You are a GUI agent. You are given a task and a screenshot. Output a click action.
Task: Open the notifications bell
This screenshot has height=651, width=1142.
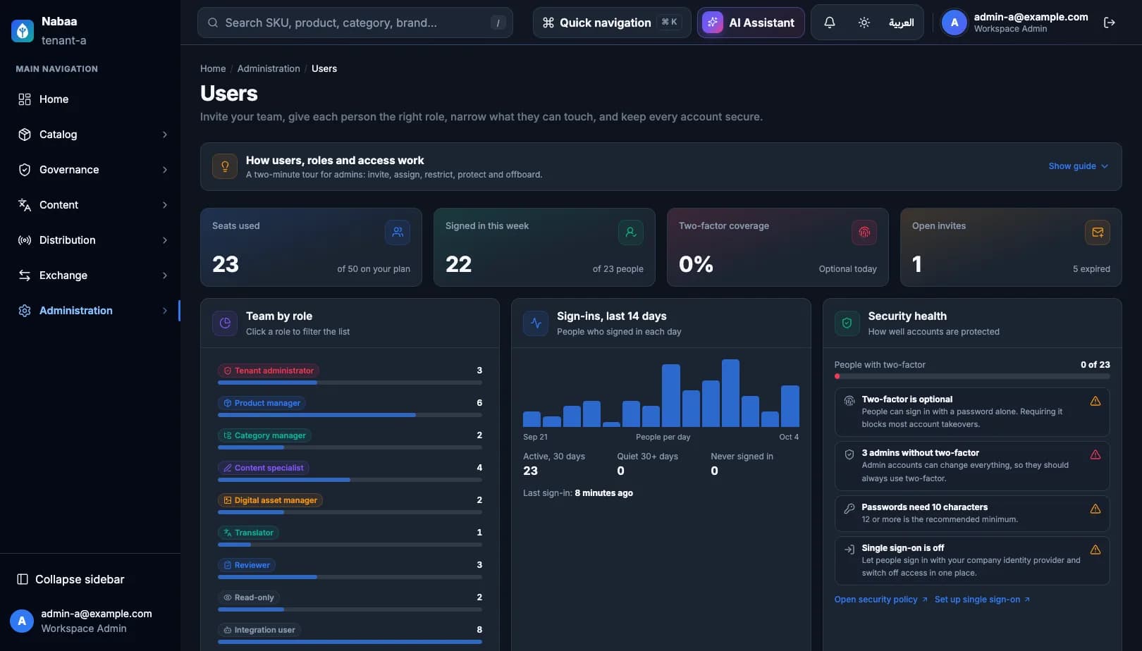pos(830,23)
